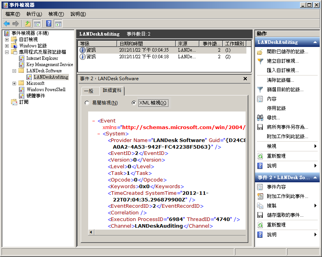Switch to the 詳細資料 tab
The width and height of the screenshot is (322, 257).
[x=112, y=90]
